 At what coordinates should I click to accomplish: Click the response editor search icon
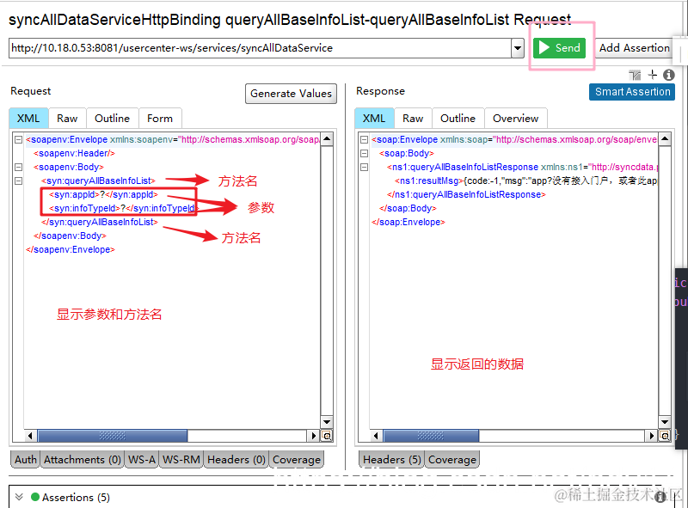665,436
